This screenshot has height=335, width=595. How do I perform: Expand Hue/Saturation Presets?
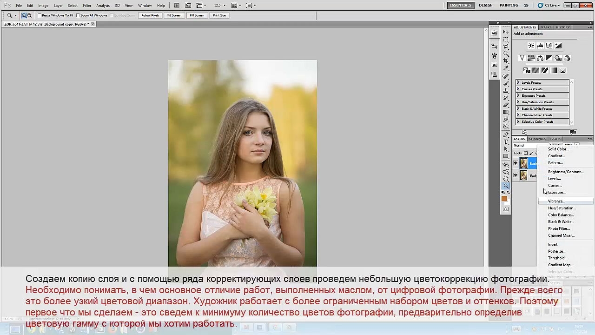tap(518, 102)
